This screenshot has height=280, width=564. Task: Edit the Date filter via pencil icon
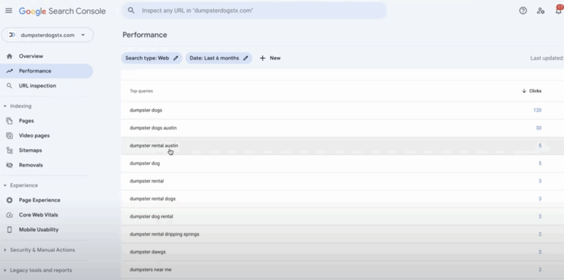pos(246,58)
